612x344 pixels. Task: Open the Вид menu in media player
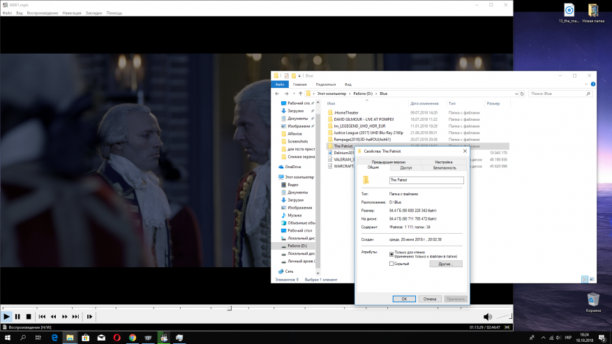point(19,13)
